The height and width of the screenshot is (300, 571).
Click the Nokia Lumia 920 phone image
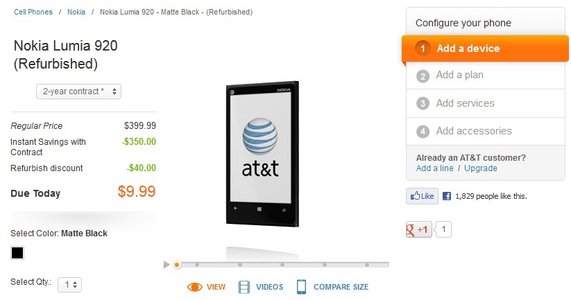point(262,154)
